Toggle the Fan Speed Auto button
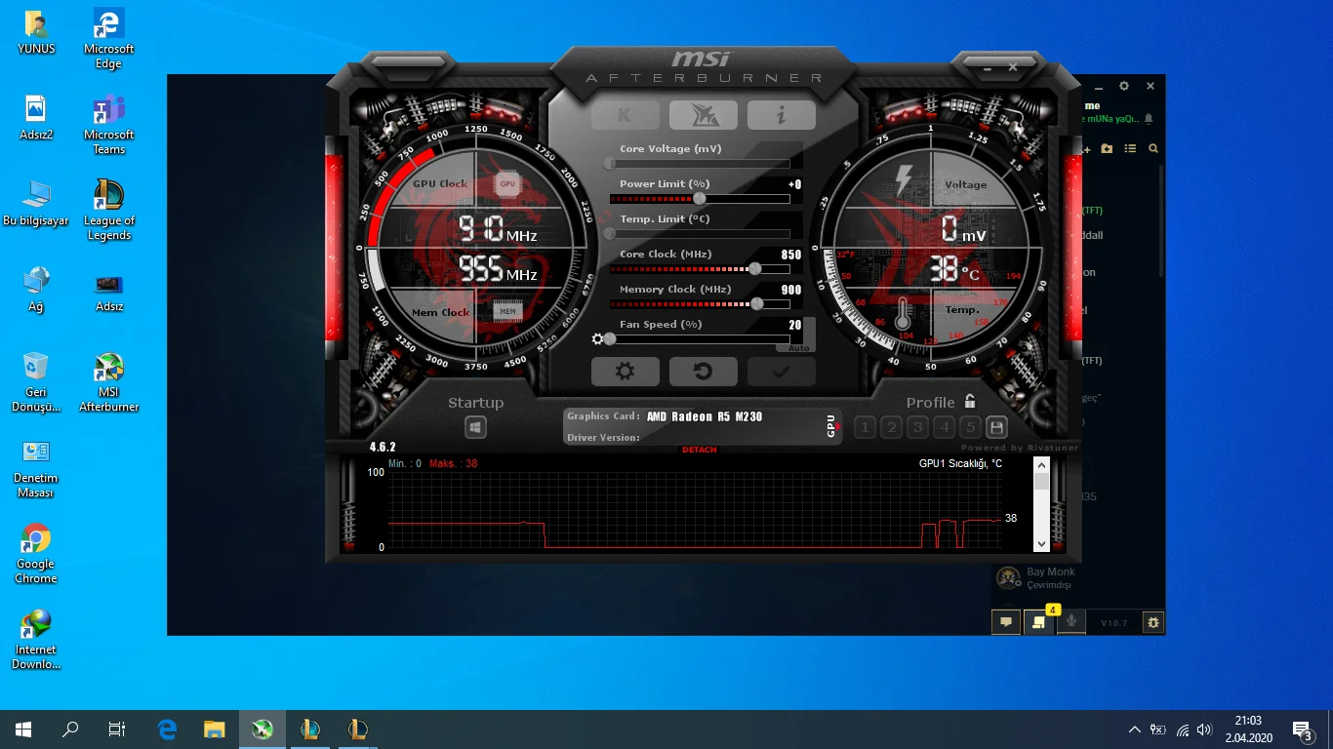 (799, 348)
